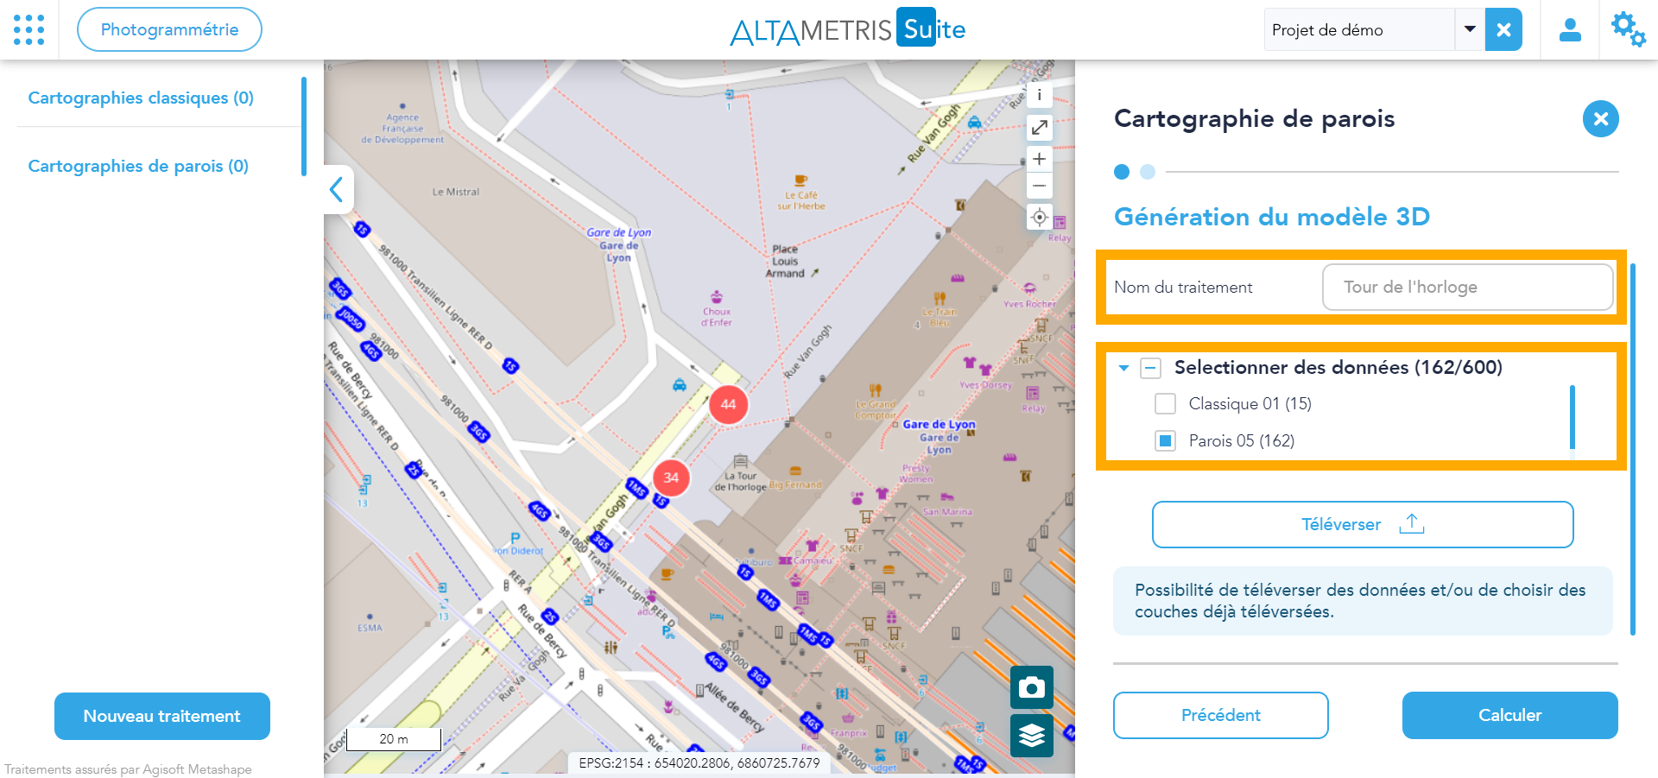
Task: Select Cartographies de parois (0) tab
Action: pos(138,166)
